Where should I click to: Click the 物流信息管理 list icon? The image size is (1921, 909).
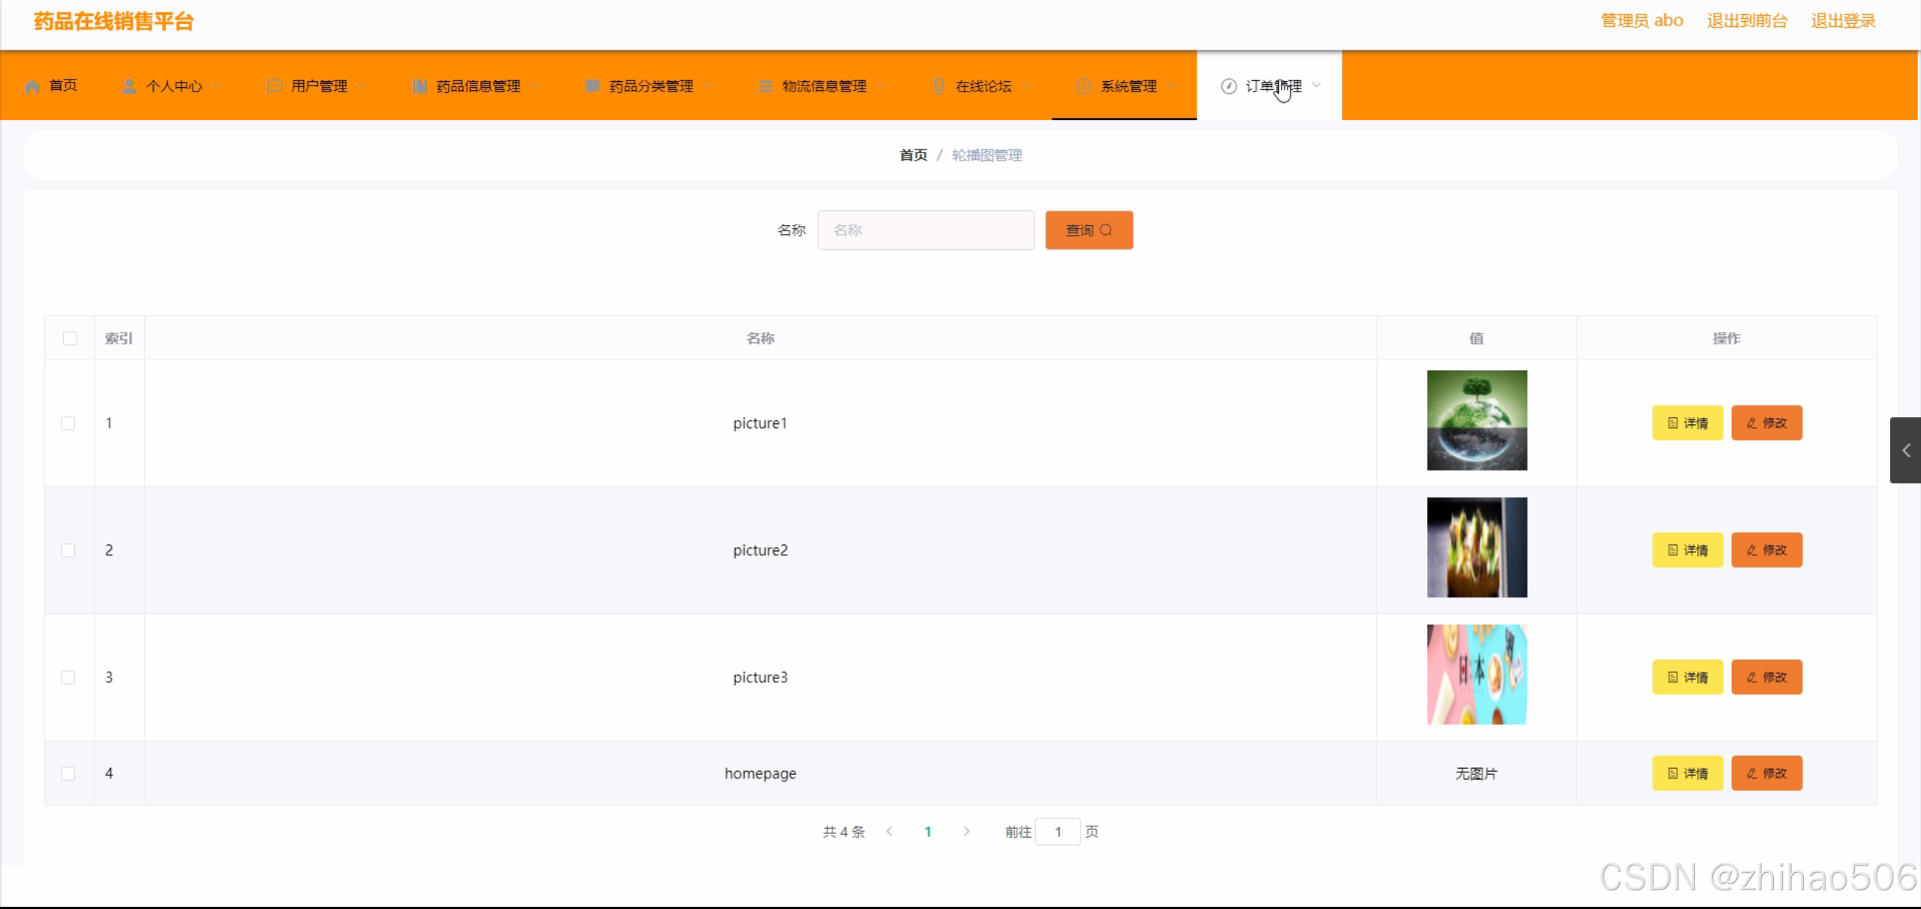pyautogui.click(x=765, y=86)
